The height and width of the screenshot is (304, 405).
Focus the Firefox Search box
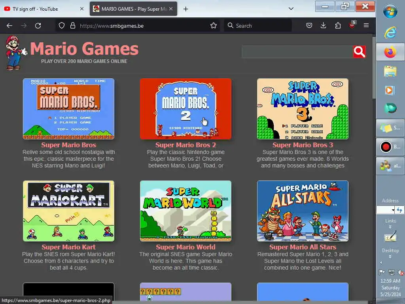tap(258, 26)
